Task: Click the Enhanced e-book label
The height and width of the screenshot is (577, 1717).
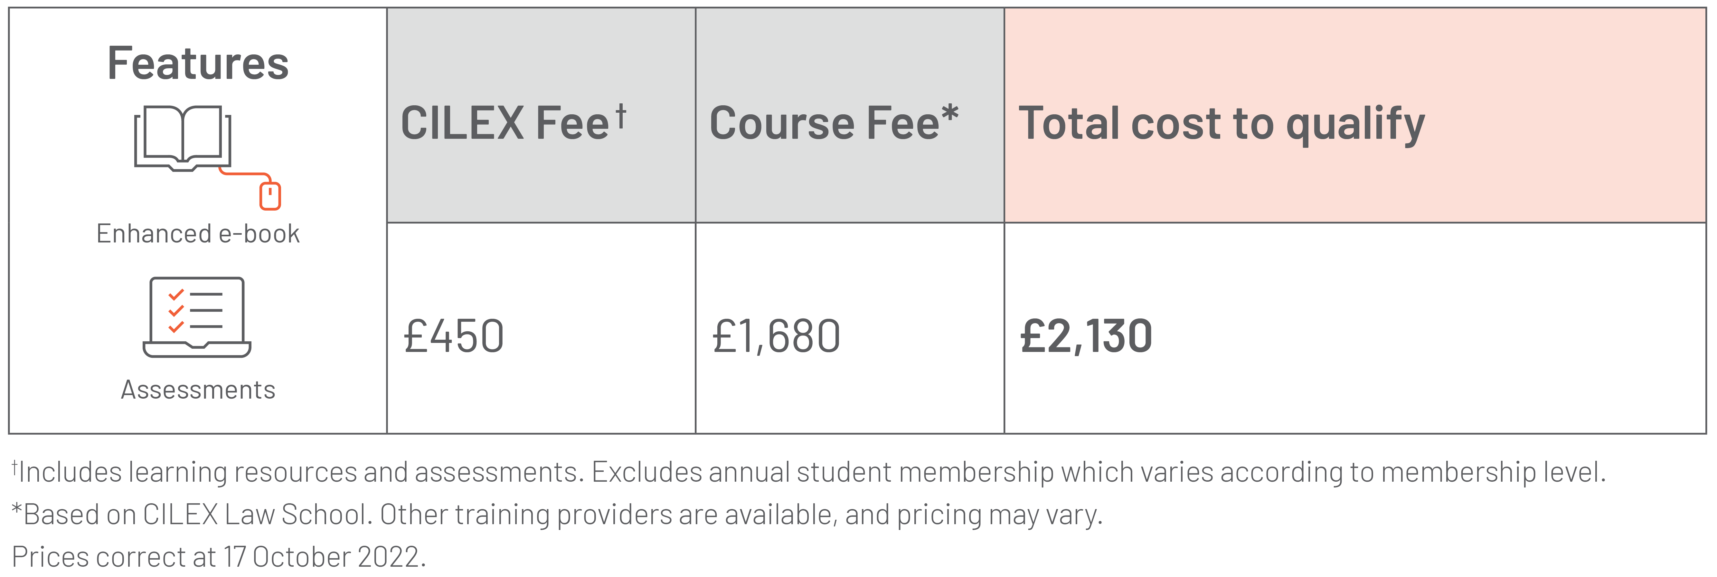Action: (x=198, y=234)
